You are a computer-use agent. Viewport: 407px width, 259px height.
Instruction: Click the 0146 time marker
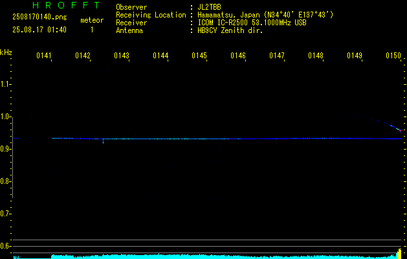(237, 56)
